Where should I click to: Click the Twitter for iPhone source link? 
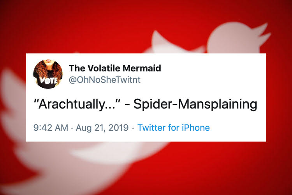pyautogui.click(x=174, y=128)
